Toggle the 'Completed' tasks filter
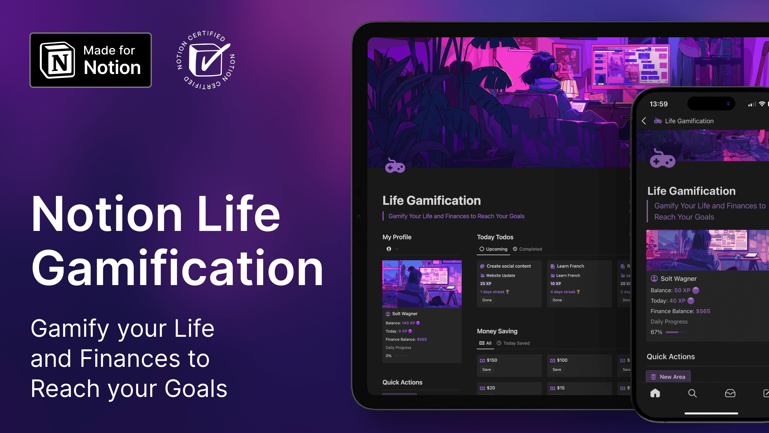 [529, 248]
